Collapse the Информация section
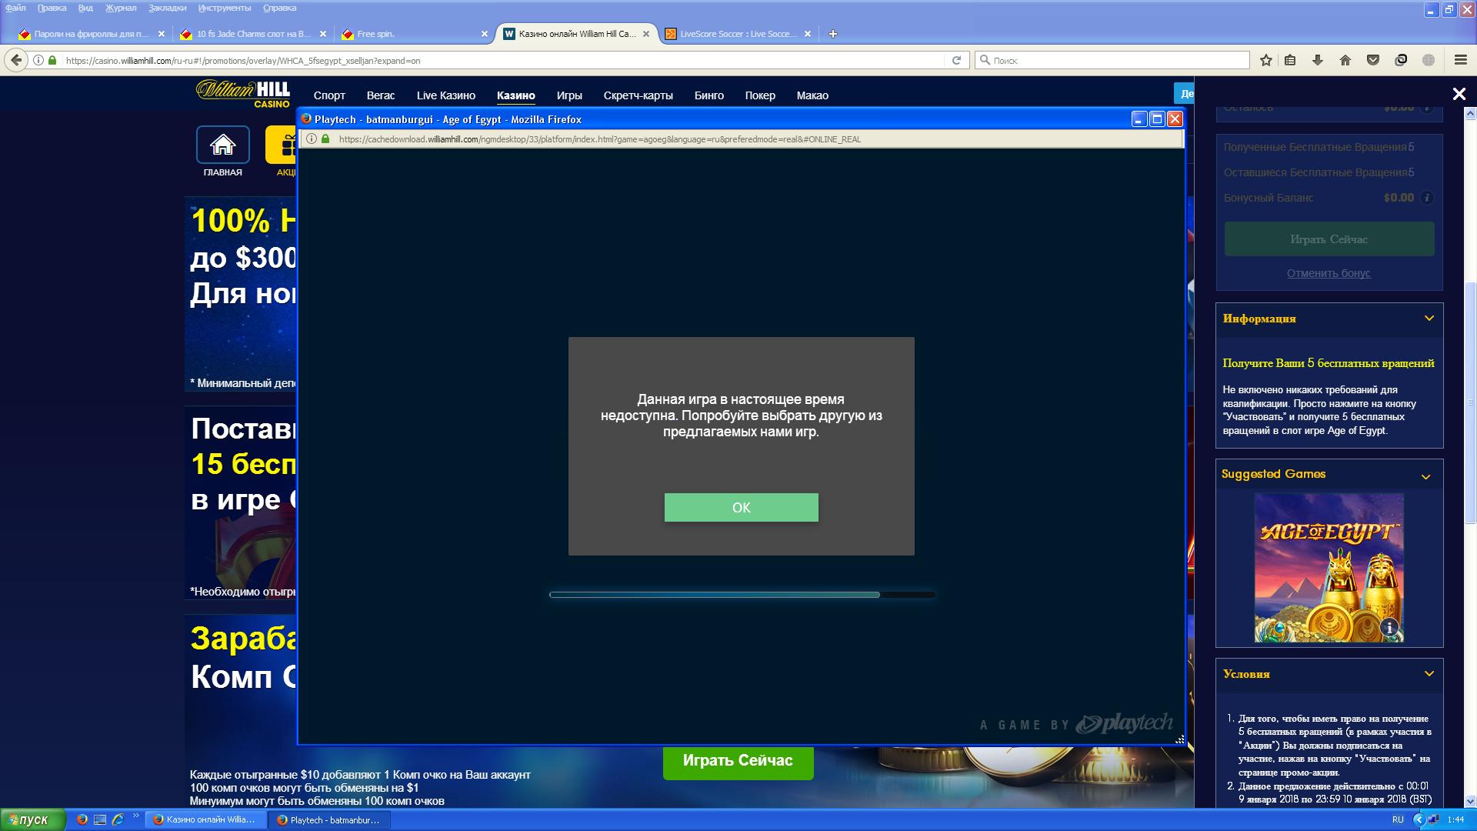 point(1429,319)
